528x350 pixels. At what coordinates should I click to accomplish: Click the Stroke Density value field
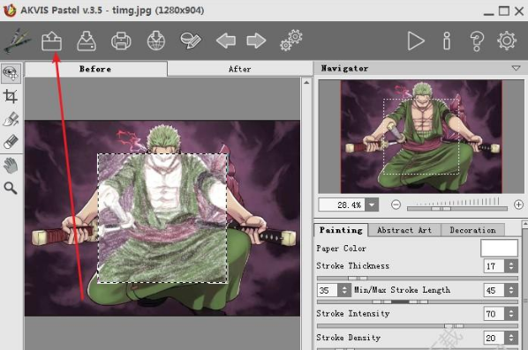pos(494,338)
